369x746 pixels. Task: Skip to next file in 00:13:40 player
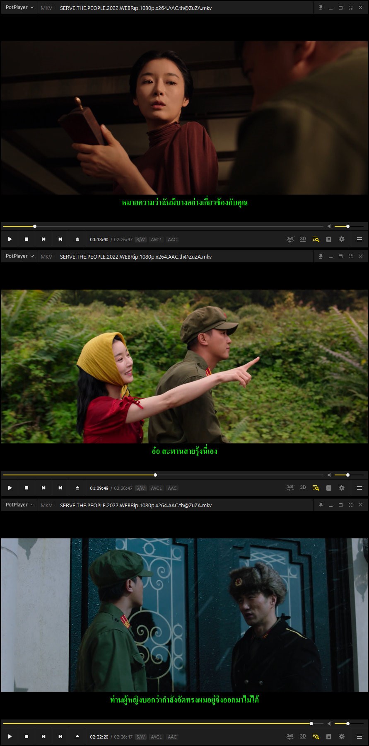click(x=60, y=239)
